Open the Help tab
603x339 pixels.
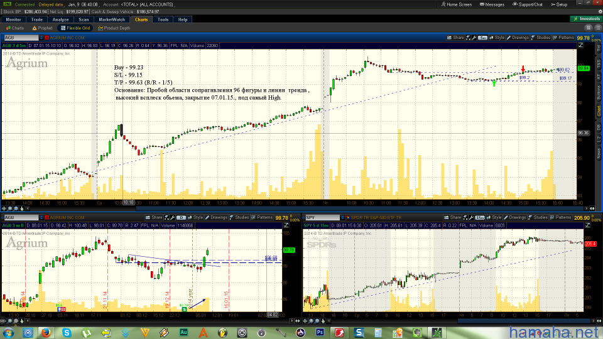[x=183, y=19]
